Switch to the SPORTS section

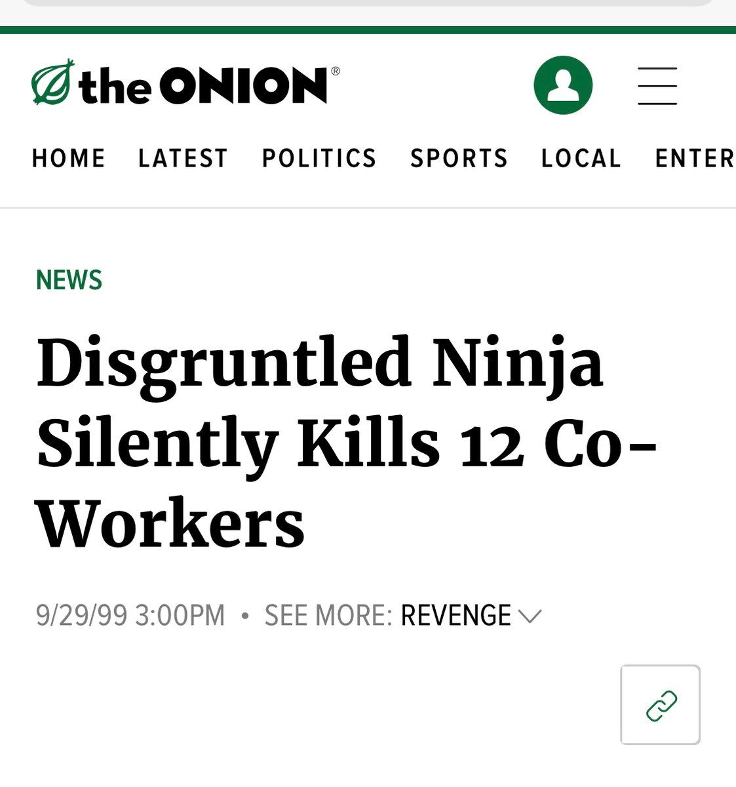[459, 159]
